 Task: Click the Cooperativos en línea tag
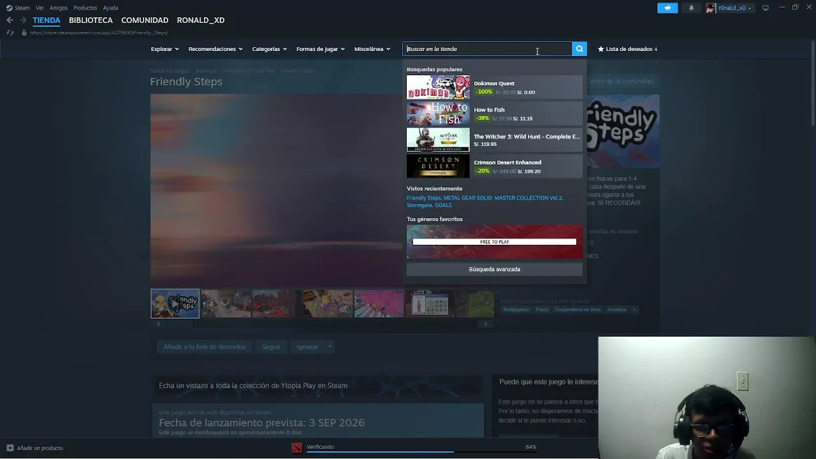tap(578, 310)
